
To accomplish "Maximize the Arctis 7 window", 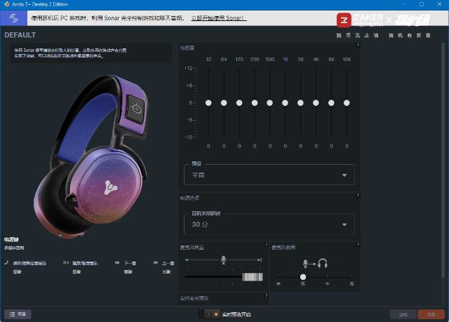I will click(x=422, y=4).
